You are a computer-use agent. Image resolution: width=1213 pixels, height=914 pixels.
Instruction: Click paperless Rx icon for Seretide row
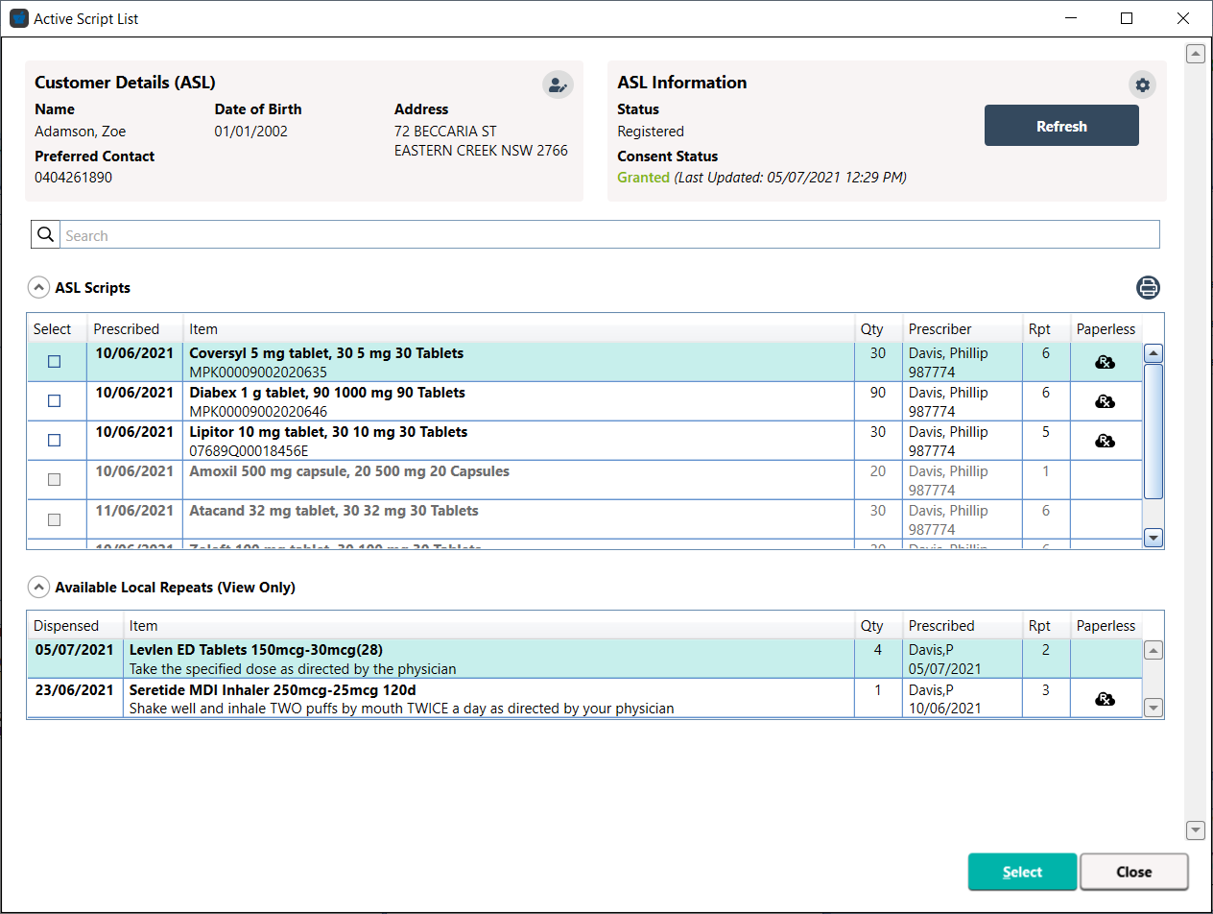pos(1106,699)
